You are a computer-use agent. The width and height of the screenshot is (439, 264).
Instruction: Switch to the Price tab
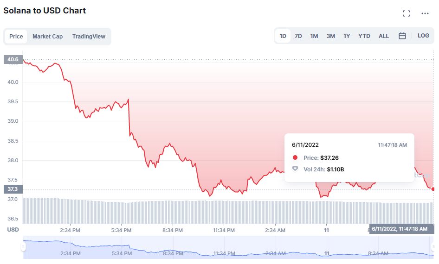(16, 36)
